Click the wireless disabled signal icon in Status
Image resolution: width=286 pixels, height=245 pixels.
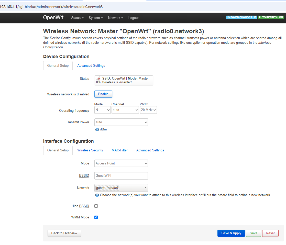click(x=98, y=79)
